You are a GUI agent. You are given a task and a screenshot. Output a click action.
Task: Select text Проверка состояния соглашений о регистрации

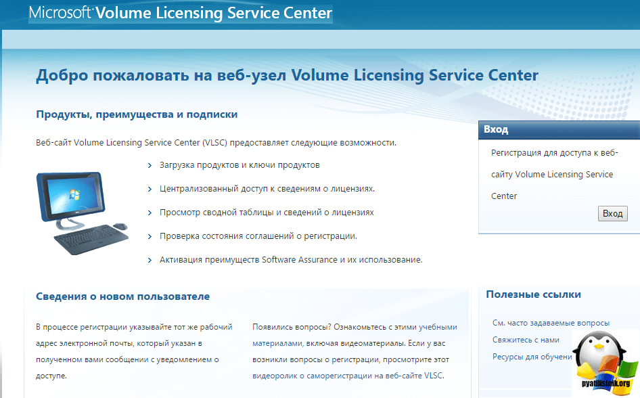258,236
